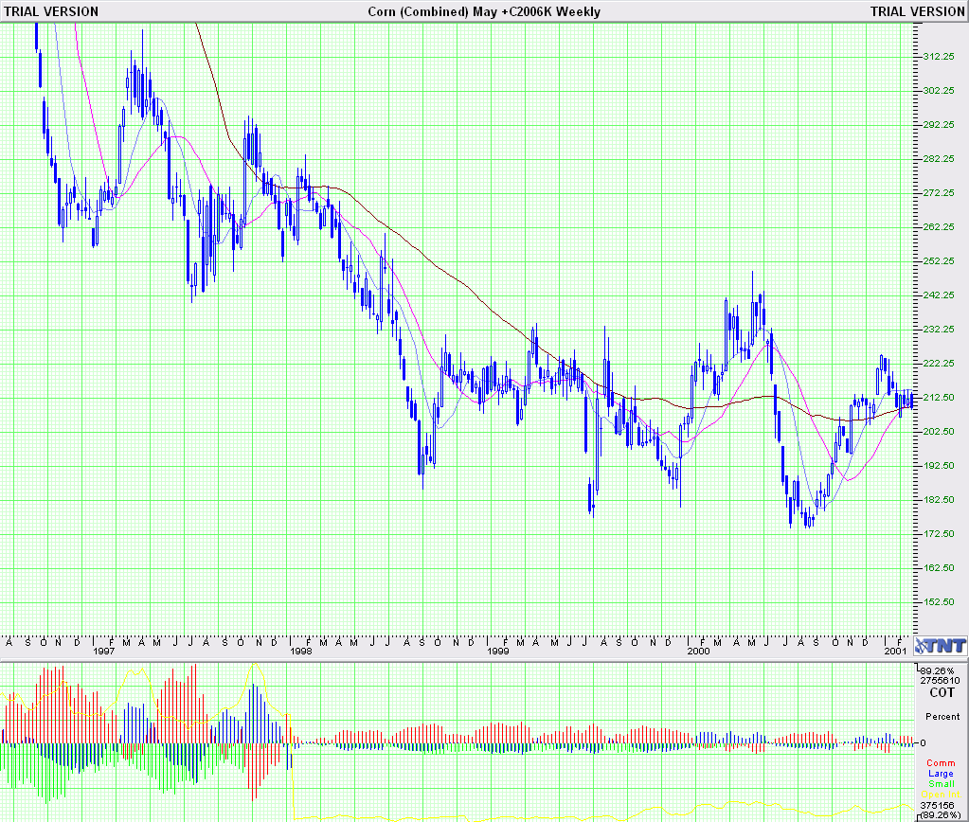Click the blue 'Large' legend label
The height and width of the screenshot is (822, 969).
pyautogui.click(x=941, y=773)
